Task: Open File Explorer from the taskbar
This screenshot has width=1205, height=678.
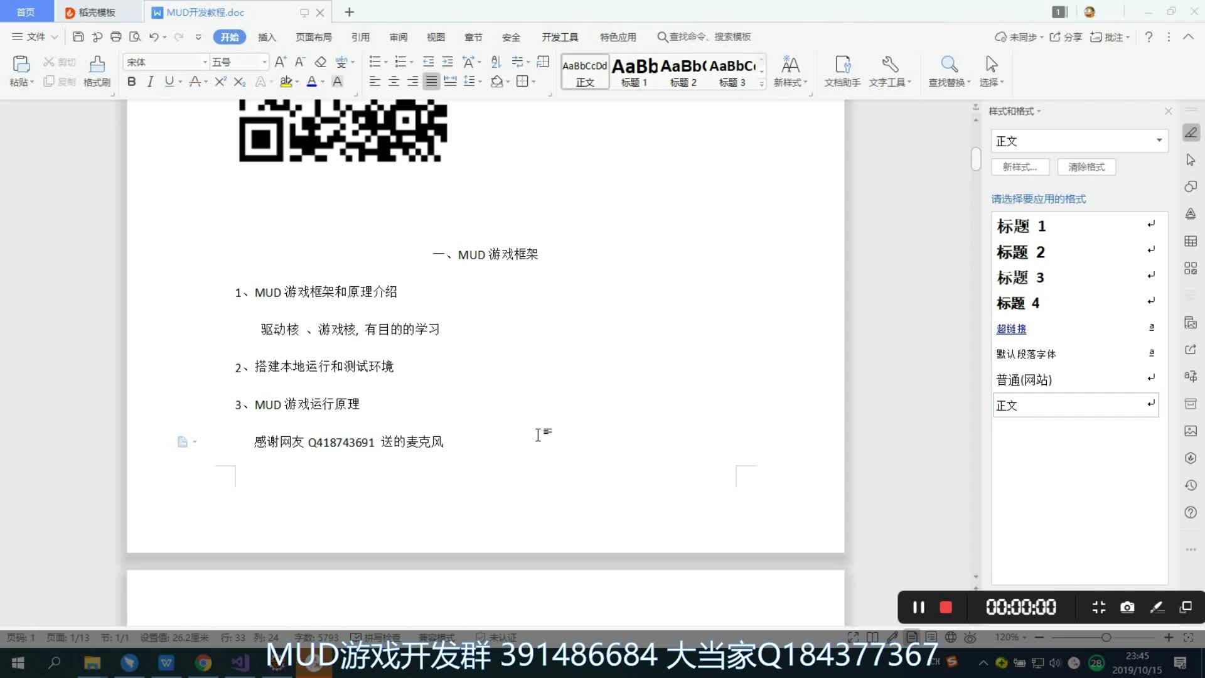Action: (x=92, y=663)
